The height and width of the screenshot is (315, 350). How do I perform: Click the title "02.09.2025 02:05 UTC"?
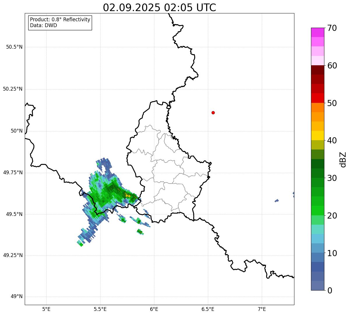[160, 8]
